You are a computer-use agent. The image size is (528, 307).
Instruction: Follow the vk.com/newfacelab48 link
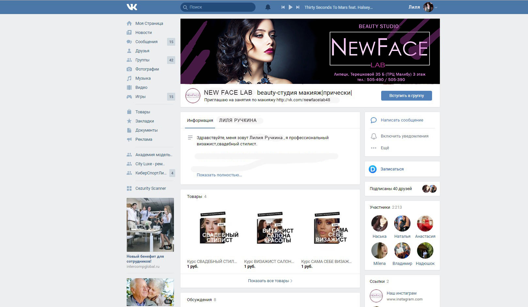pos(303,100)
